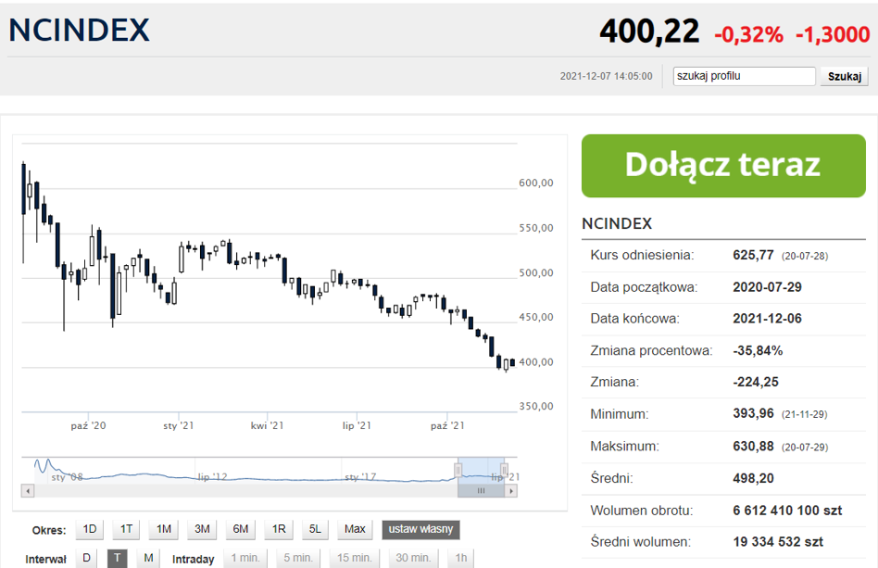This screenshot has height=568, width=878.
Task: Click the current quote value 400,22
Action: click(649, 32)
